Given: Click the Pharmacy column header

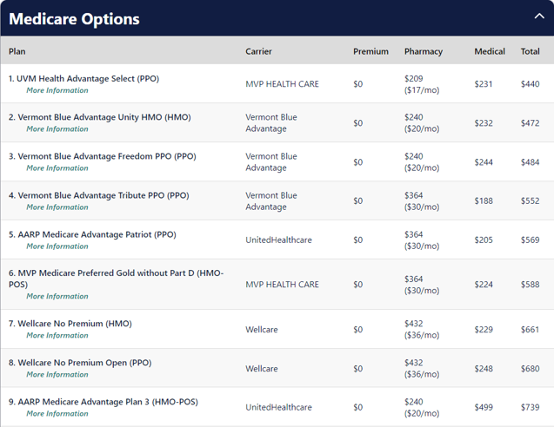Looking at the screenshot, I should [x=424, y=51].
